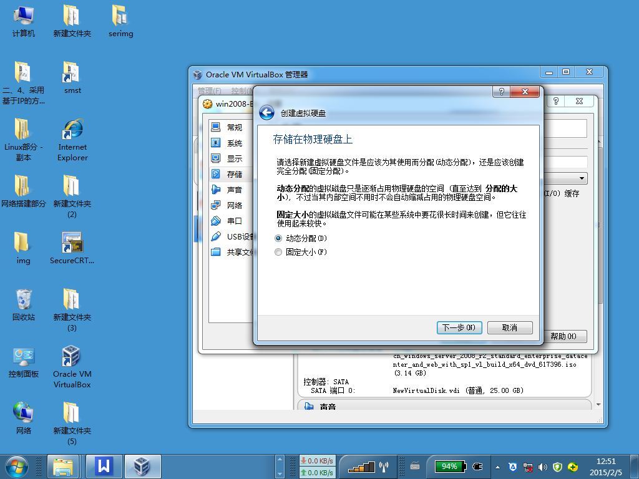This screenshot has height=479, width=639.
Task: Click the 帮助 button in settings dialog
Action: click(x=565, y=336)
